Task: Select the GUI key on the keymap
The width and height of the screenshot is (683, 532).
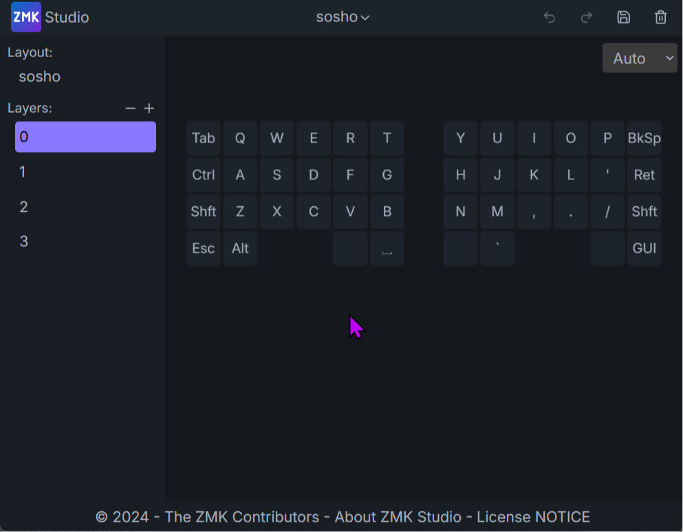Action: (644, 249)
